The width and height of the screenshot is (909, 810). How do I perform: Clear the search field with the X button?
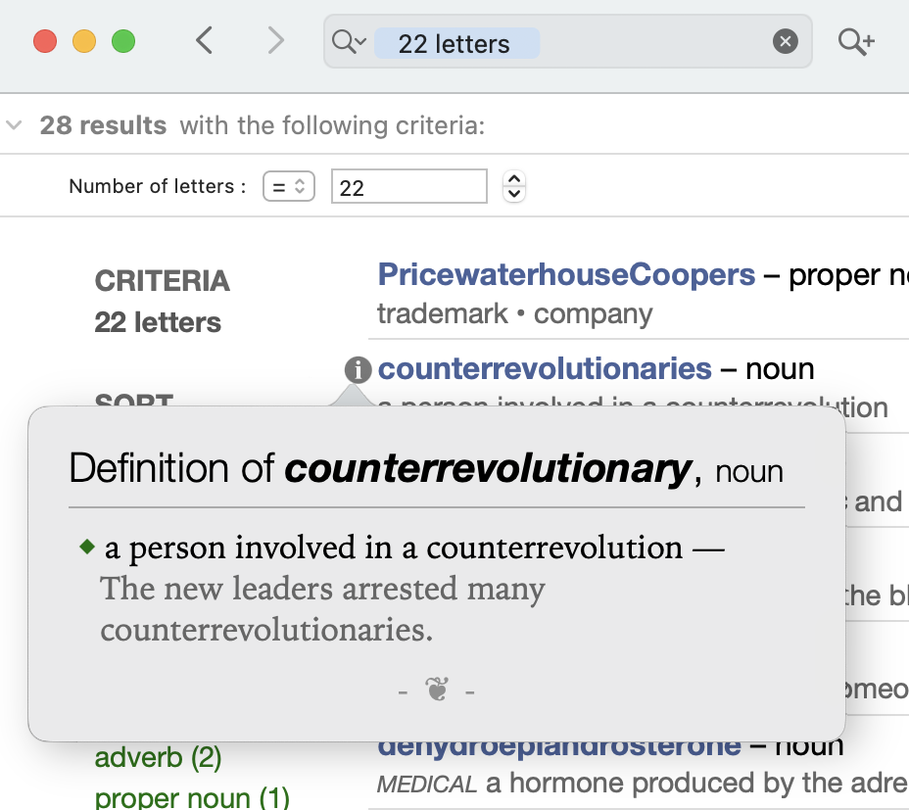click(x=785, y=42)
